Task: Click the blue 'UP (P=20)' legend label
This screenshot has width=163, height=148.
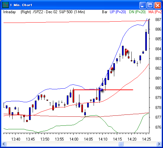Action: (x=118, y=12)
